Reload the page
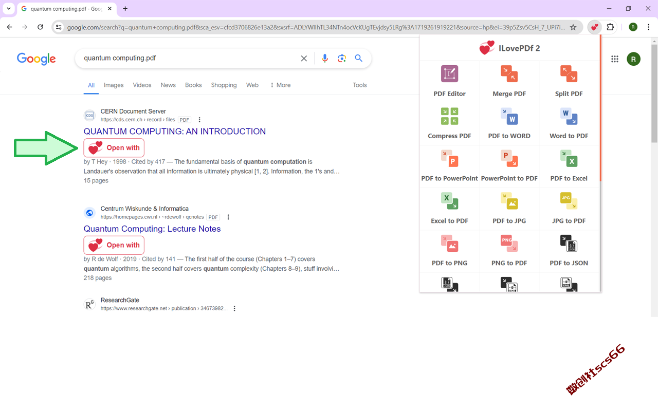 click(41, 27)
